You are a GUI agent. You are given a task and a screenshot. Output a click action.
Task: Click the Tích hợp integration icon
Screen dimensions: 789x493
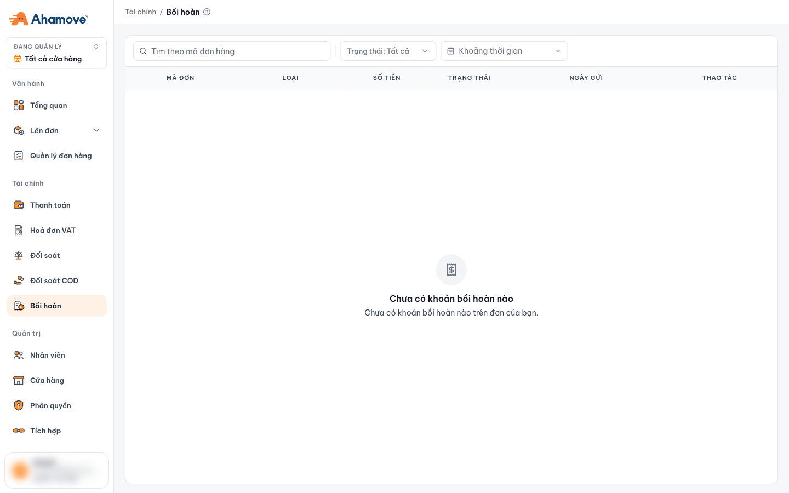19,431
